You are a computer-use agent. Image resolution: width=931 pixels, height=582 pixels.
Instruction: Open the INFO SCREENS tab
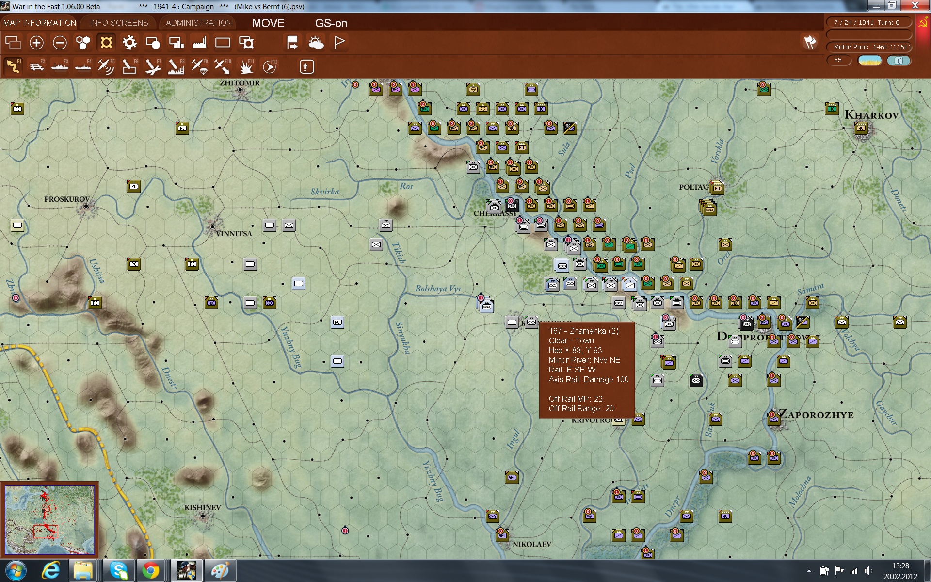click(x=119, y=23)
